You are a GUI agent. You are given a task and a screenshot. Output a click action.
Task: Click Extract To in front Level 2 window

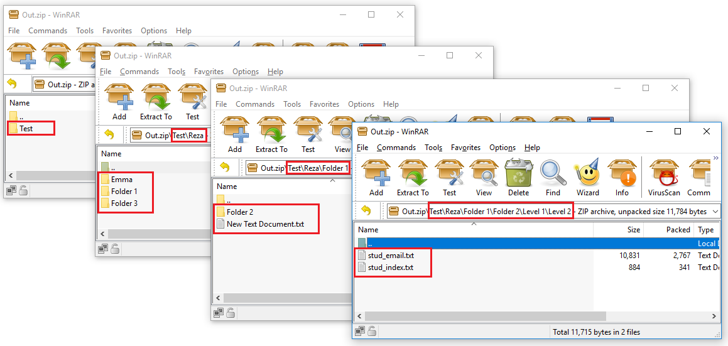click(x=412, y=178)
